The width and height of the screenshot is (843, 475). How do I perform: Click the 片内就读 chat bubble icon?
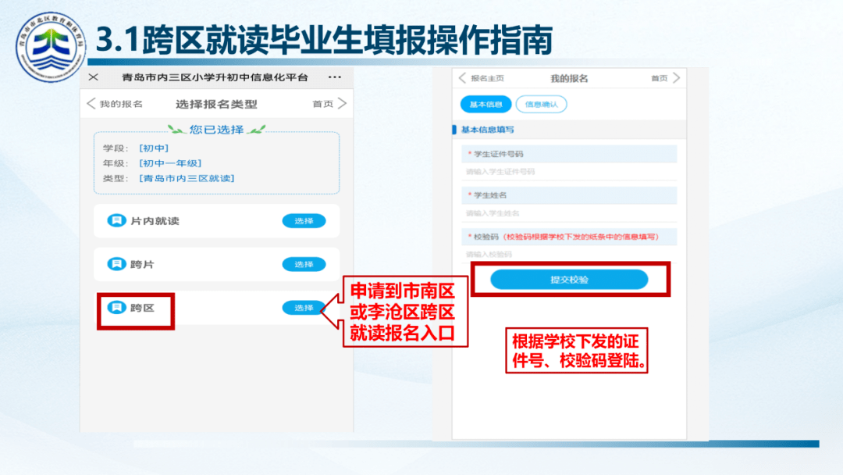[116, 221]
